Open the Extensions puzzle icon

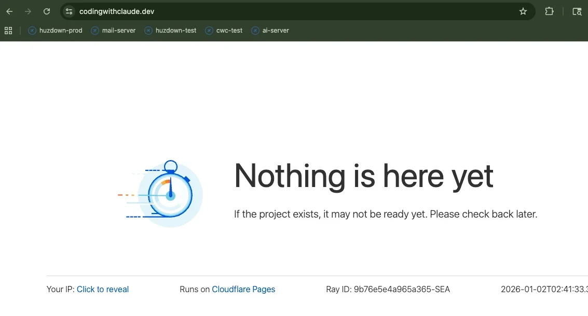549,11
